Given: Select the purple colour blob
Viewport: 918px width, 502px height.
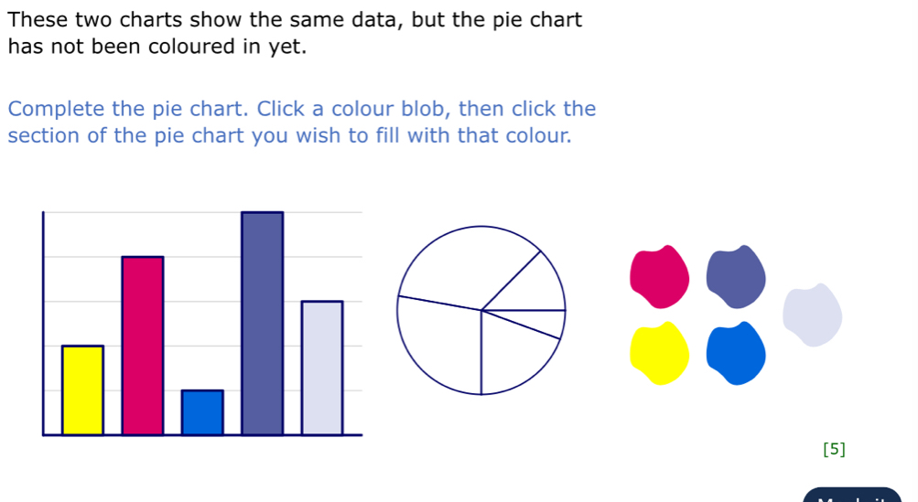Looking at the screenshot, I should [736, 275].
